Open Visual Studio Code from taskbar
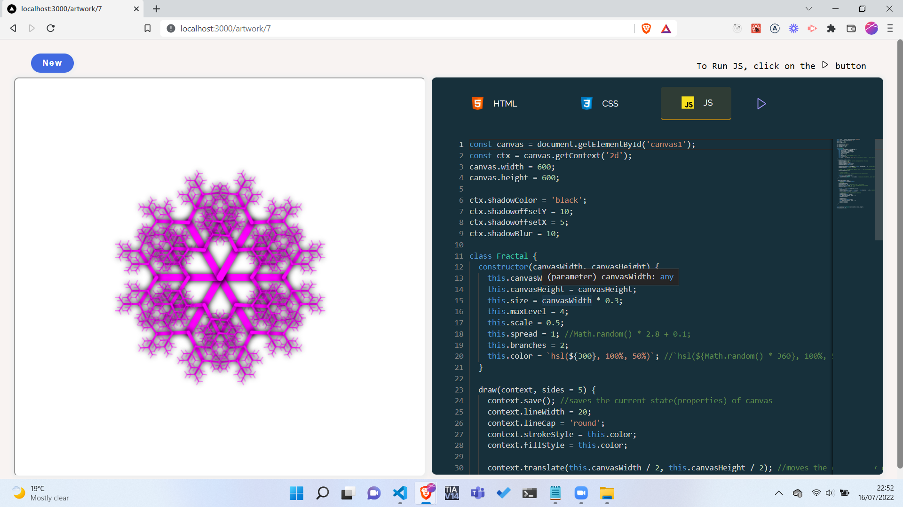Image resolution: width=903 pixels, height=507 pixels. (x=400, y=493)
